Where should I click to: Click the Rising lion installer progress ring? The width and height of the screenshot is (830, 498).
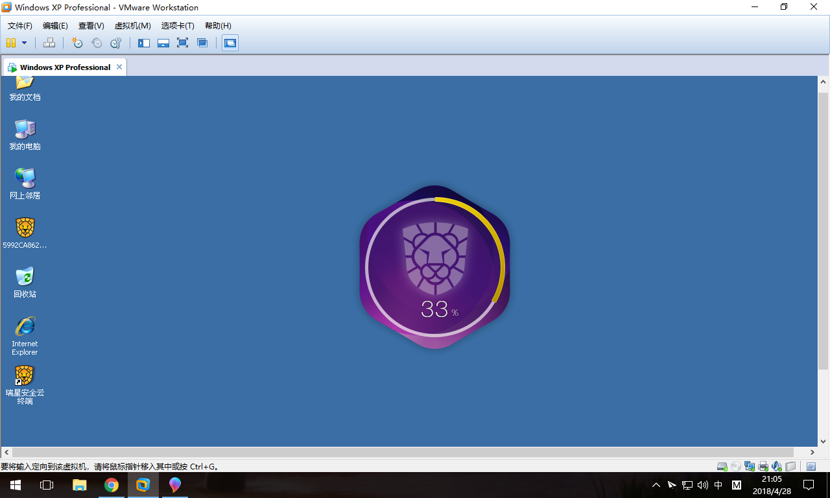435,267
